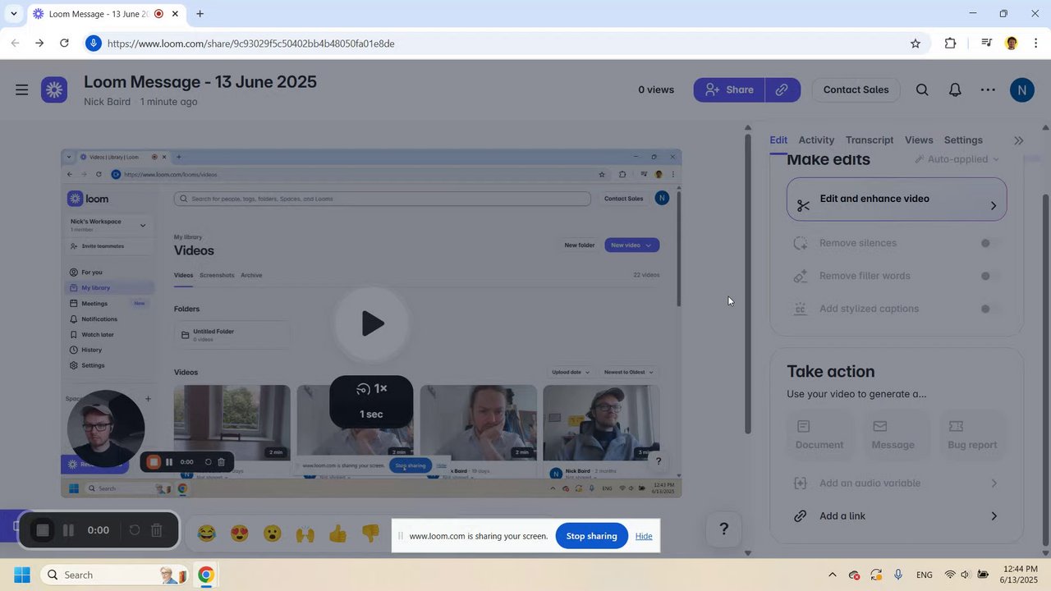React with the laughing-crying emoji
Image resolution: width=1051 pixels, height=591 pixels.
(207, 534)
